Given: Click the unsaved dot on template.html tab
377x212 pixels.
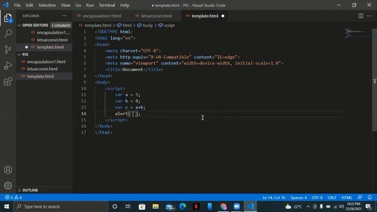Looking at the screenshot, I should [x=223, y=16].
